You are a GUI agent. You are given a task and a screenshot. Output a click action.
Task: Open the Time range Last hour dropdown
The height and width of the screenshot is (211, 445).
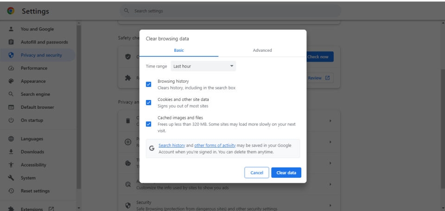pos(203,66)
